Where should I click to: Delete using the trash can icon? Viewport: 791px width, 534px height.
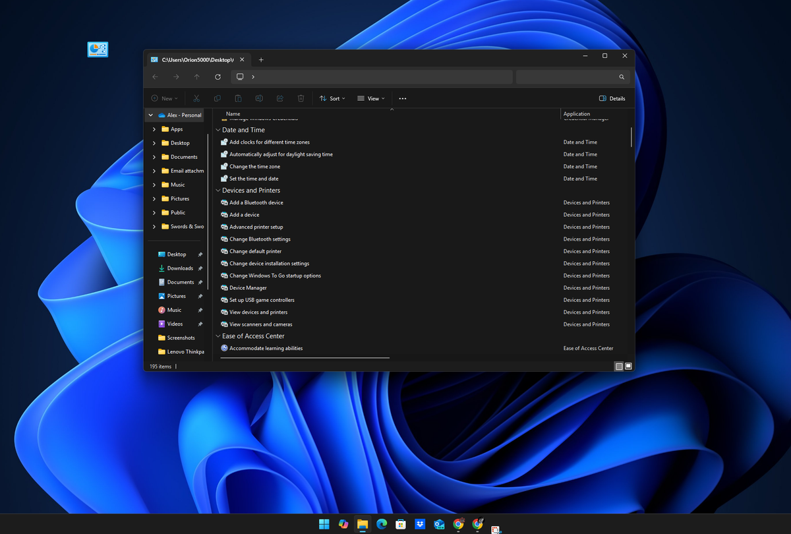pyautogui.click(x=301, y=98)
